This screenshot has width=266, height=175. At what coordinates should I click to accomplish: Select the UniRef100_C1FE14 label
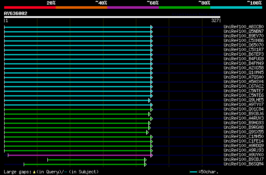[244, 141]
